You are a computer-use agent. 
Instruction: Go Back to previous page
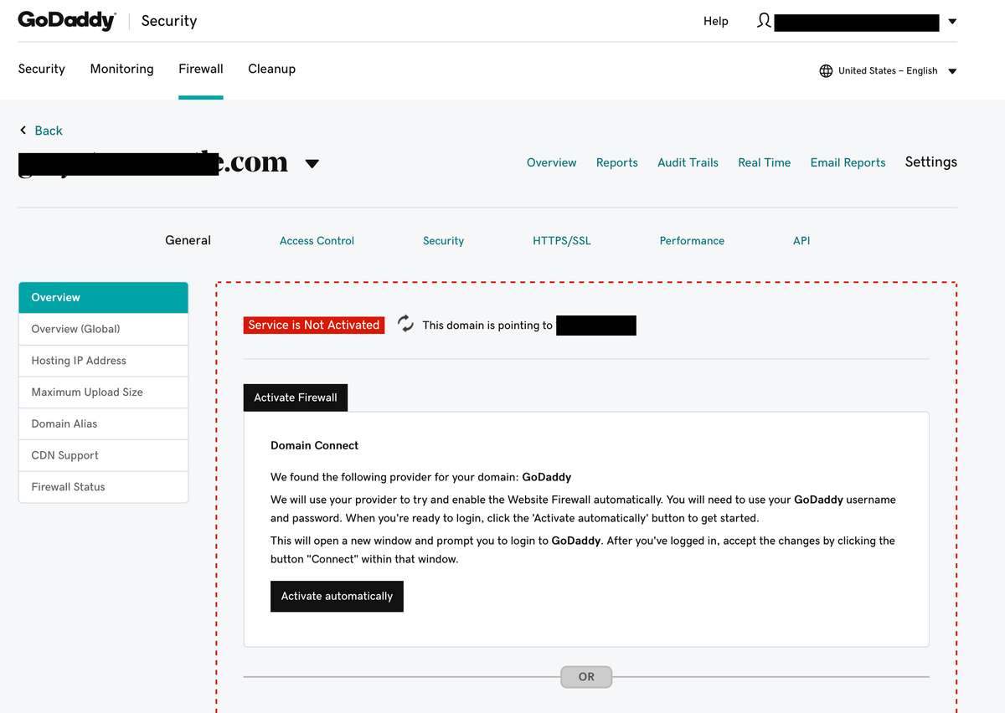point(49,131)
